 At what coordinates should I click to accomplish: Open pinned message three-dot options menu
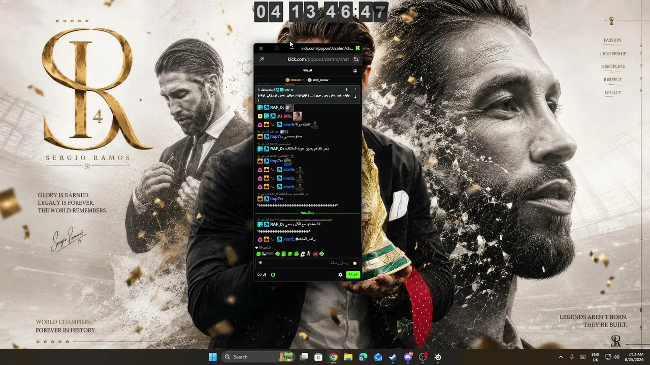click(x=355, y=90)
